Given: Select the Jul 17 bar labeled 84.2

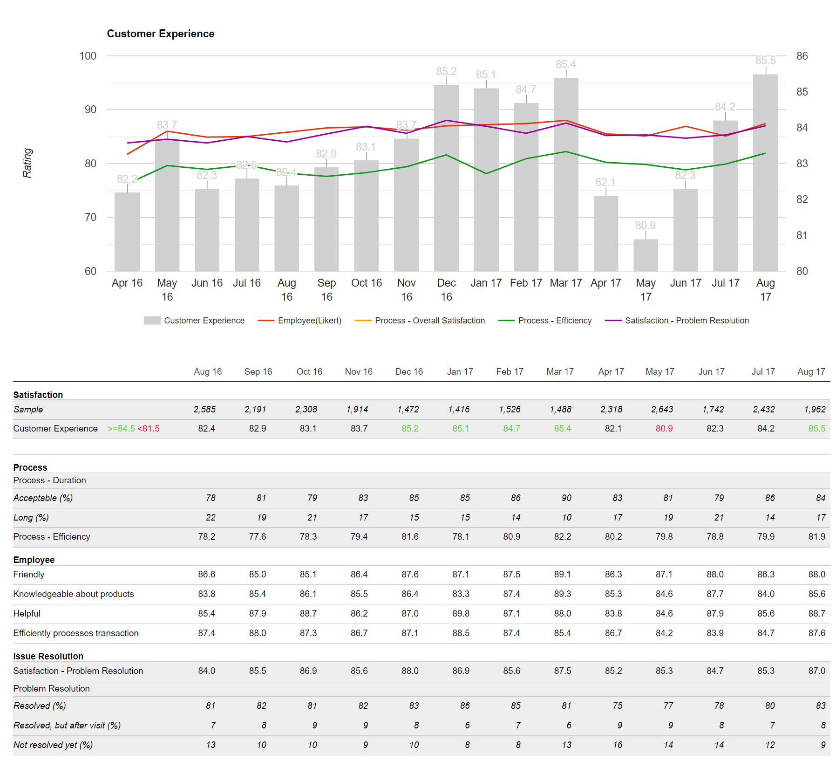Looking at the screenshot, I should click(x=725, y=196).
